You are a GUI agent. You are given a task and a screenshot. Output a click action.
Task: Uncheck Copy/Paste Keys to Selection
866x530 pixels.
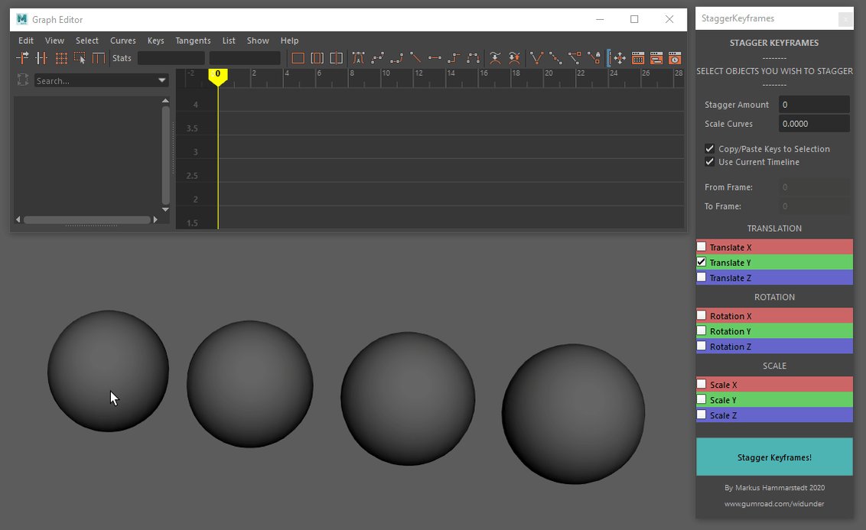click(x=710, y=148)
